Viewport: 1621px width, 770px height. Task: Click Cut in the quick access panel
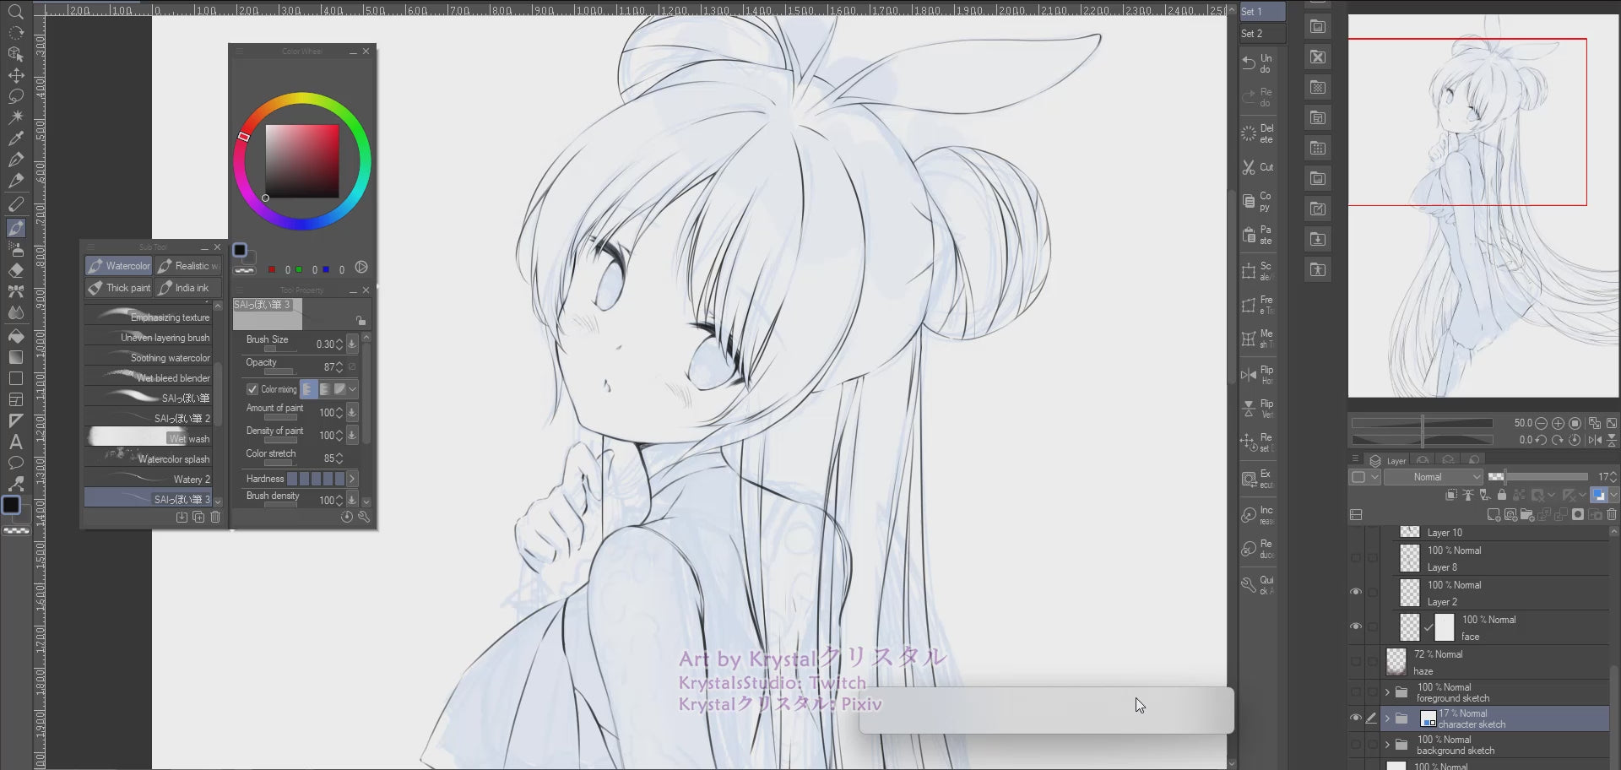coord(1258,167)
